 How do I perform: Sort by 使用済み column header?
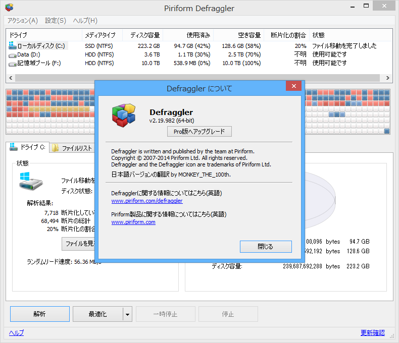188,35
